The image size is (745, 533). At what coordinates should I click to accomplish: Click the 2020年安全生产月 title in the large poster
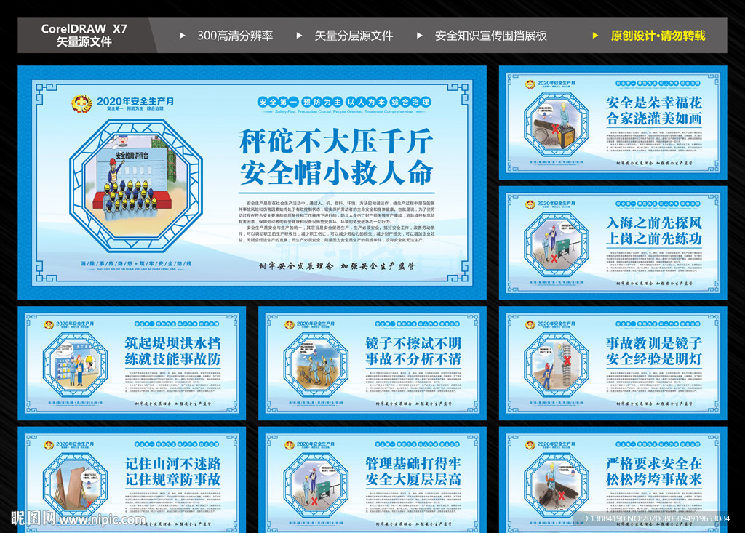pos(135,101)
